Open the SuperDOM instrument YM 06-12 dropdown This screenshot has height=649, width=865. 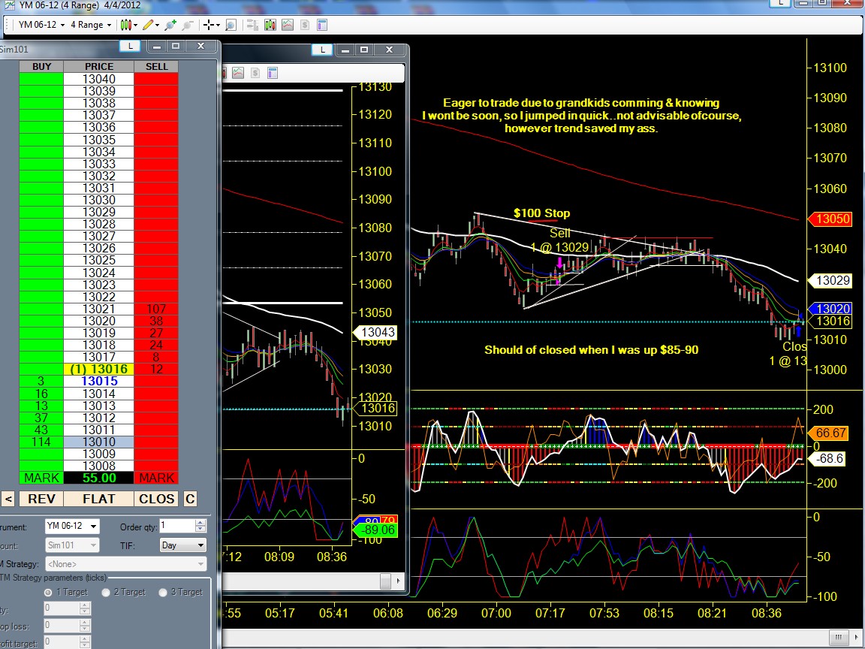pyautogui.click(x=72, y=526)
